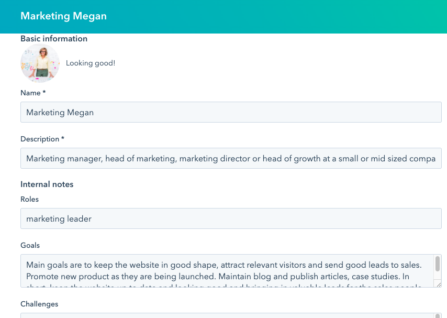Select the Roles input containing marketing leader
Screen dimensions: 447x318
coord(231,218)
